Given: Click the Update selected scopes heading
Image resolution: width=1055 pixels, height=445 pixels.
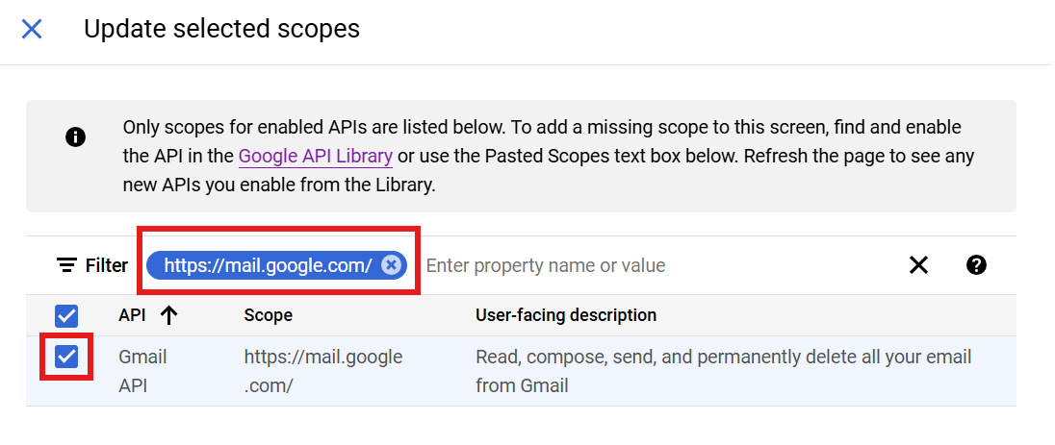Looking at the screenshot, I should [x=221, y=29].
